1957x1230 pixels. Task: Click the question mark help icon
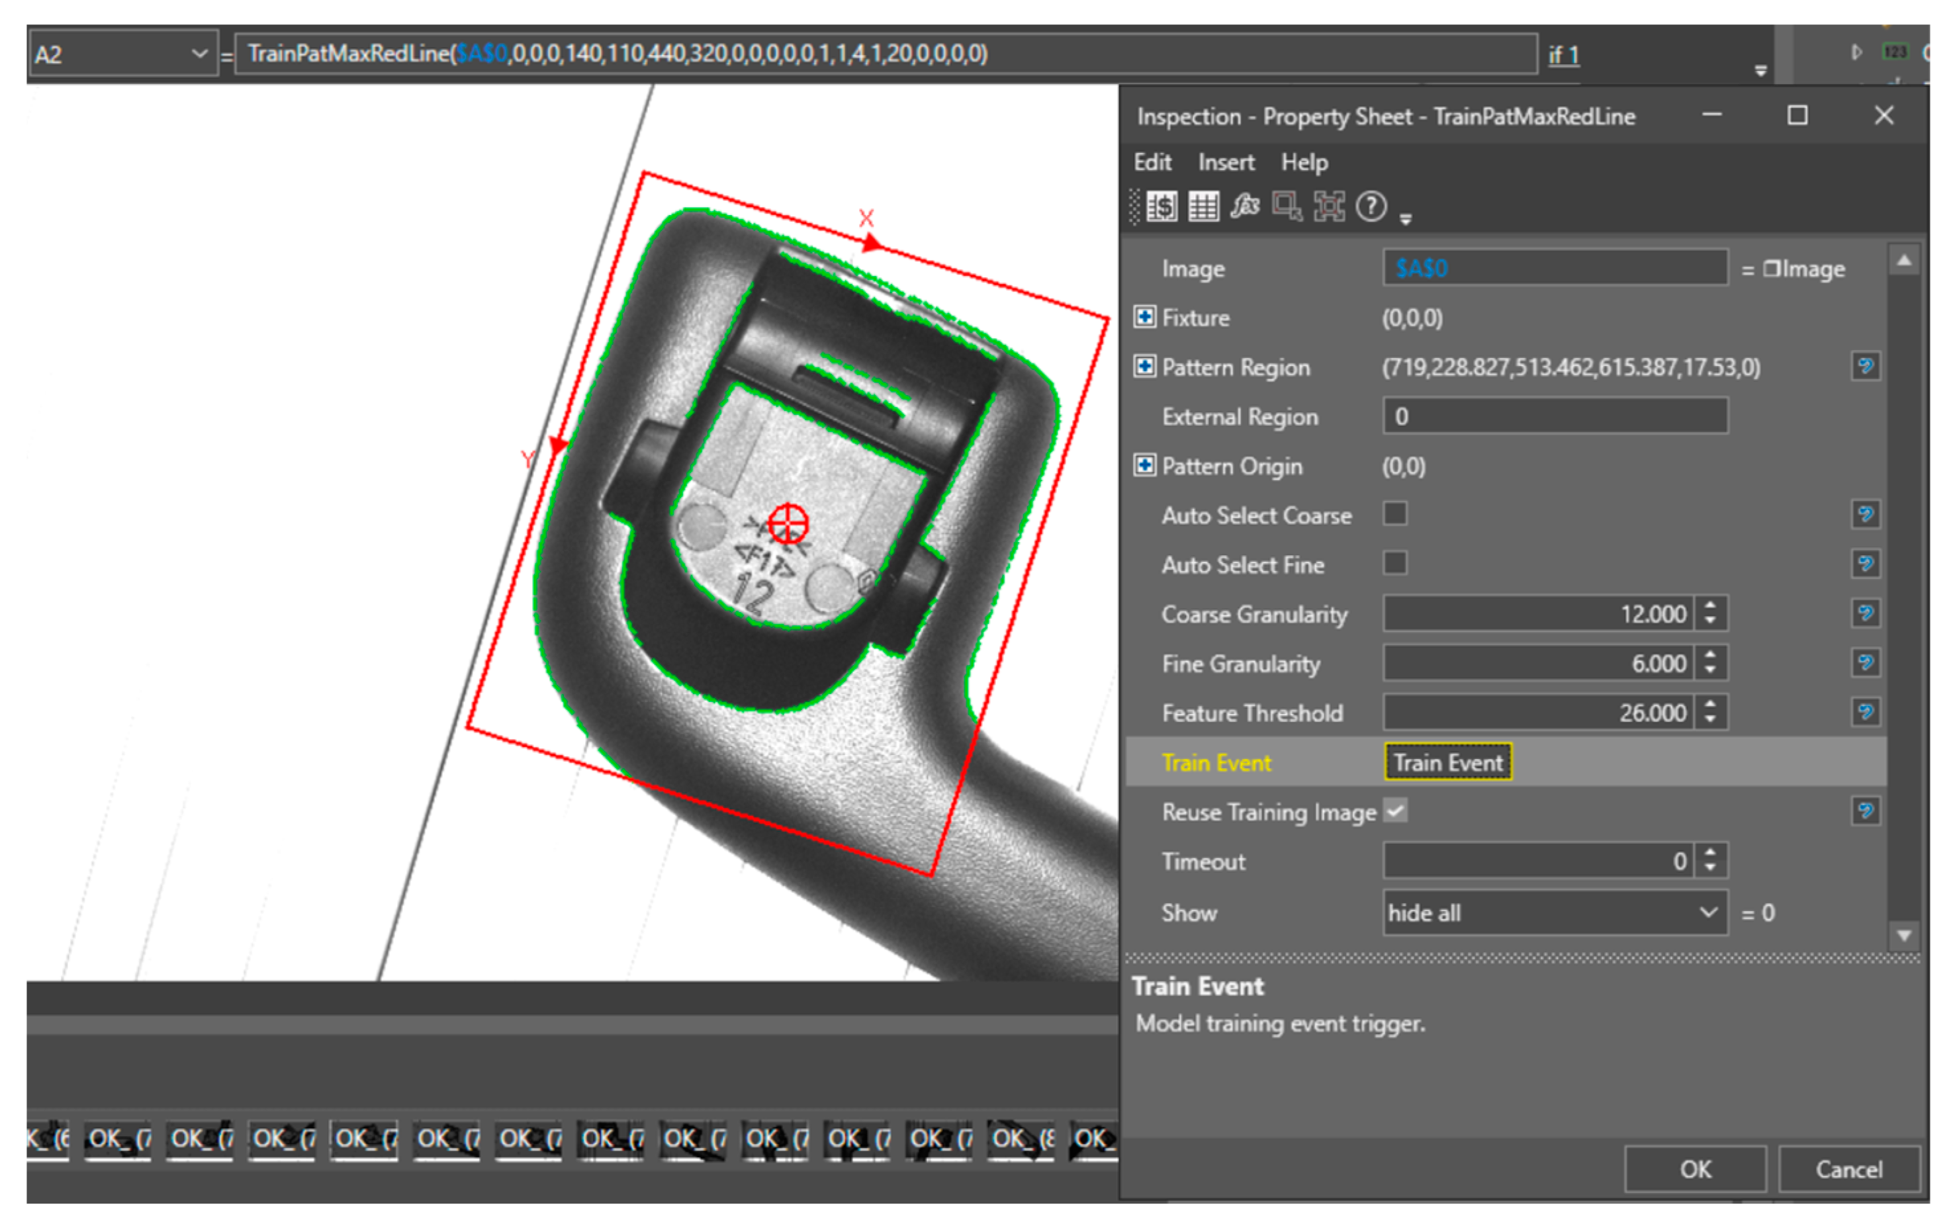(x=1371, y=207)
